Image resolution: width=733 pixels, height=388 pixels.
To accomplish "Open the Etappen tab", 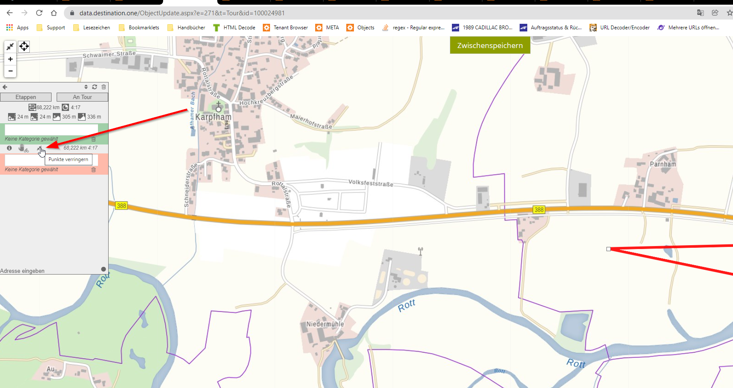I will tap(26, 97).
